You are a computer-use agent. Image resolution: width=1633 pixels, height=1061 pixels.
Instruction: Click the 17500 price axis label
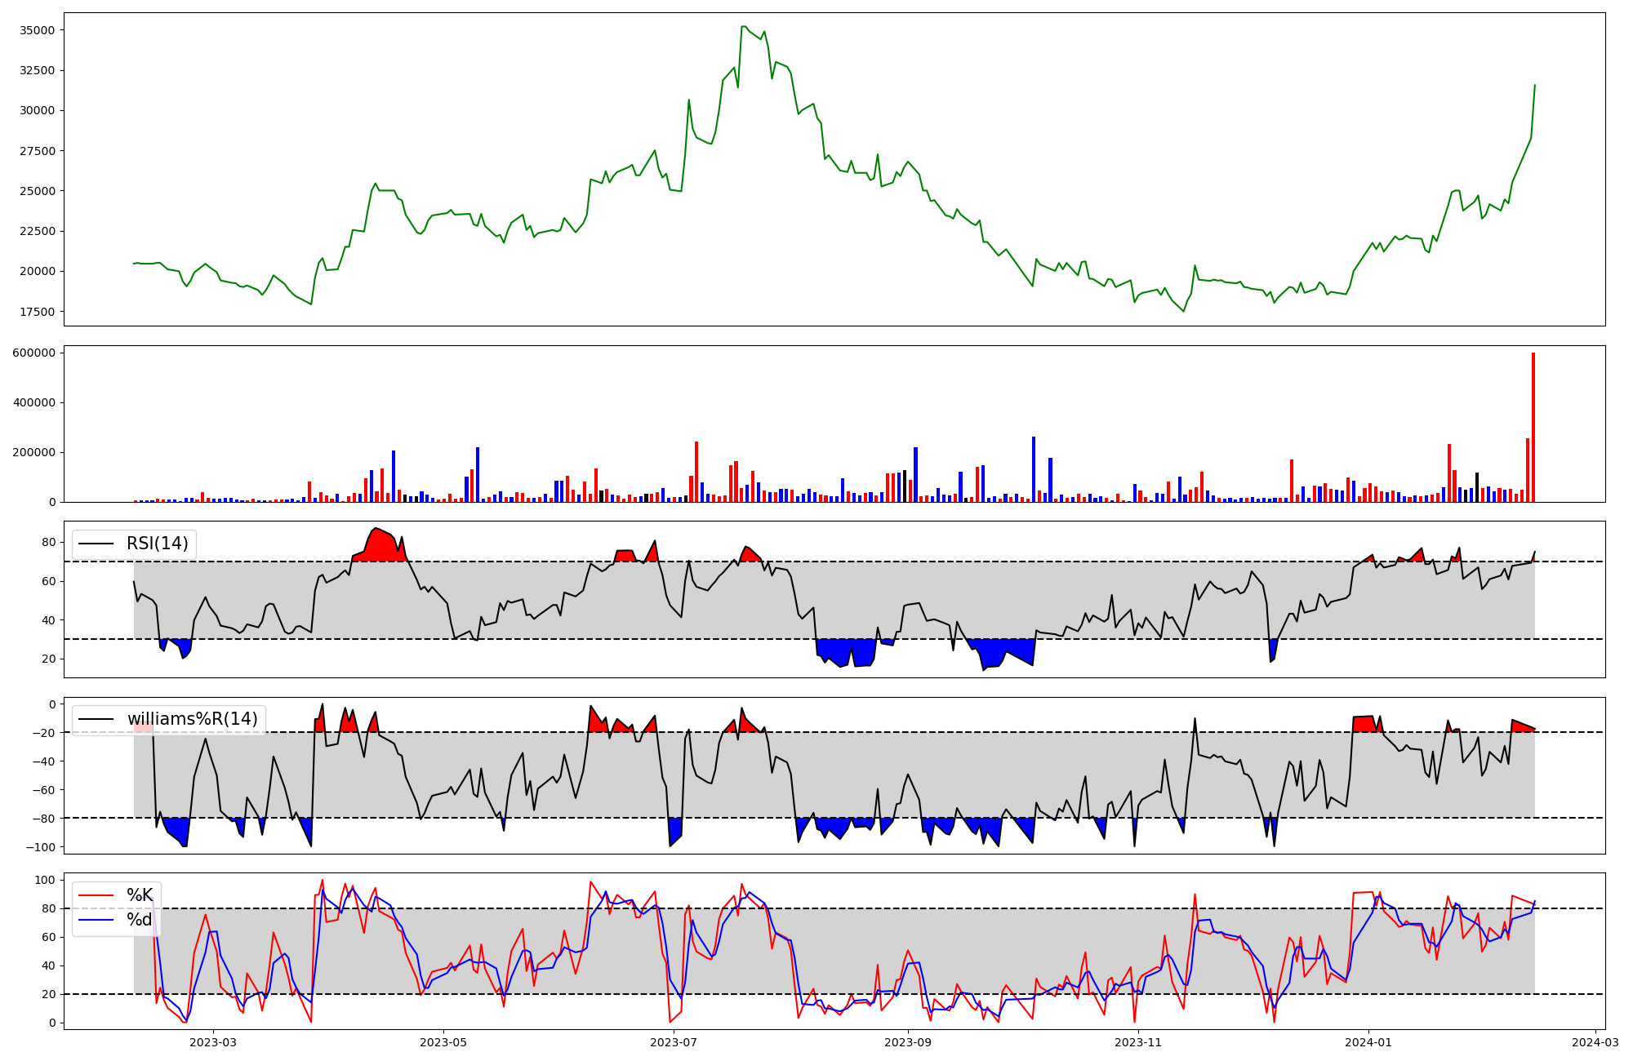click(x=36, y=312)
